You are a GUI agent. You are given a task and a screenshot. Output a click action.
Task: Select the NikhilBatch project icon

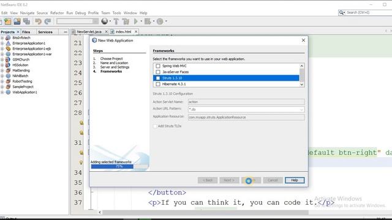click(8, 76)
